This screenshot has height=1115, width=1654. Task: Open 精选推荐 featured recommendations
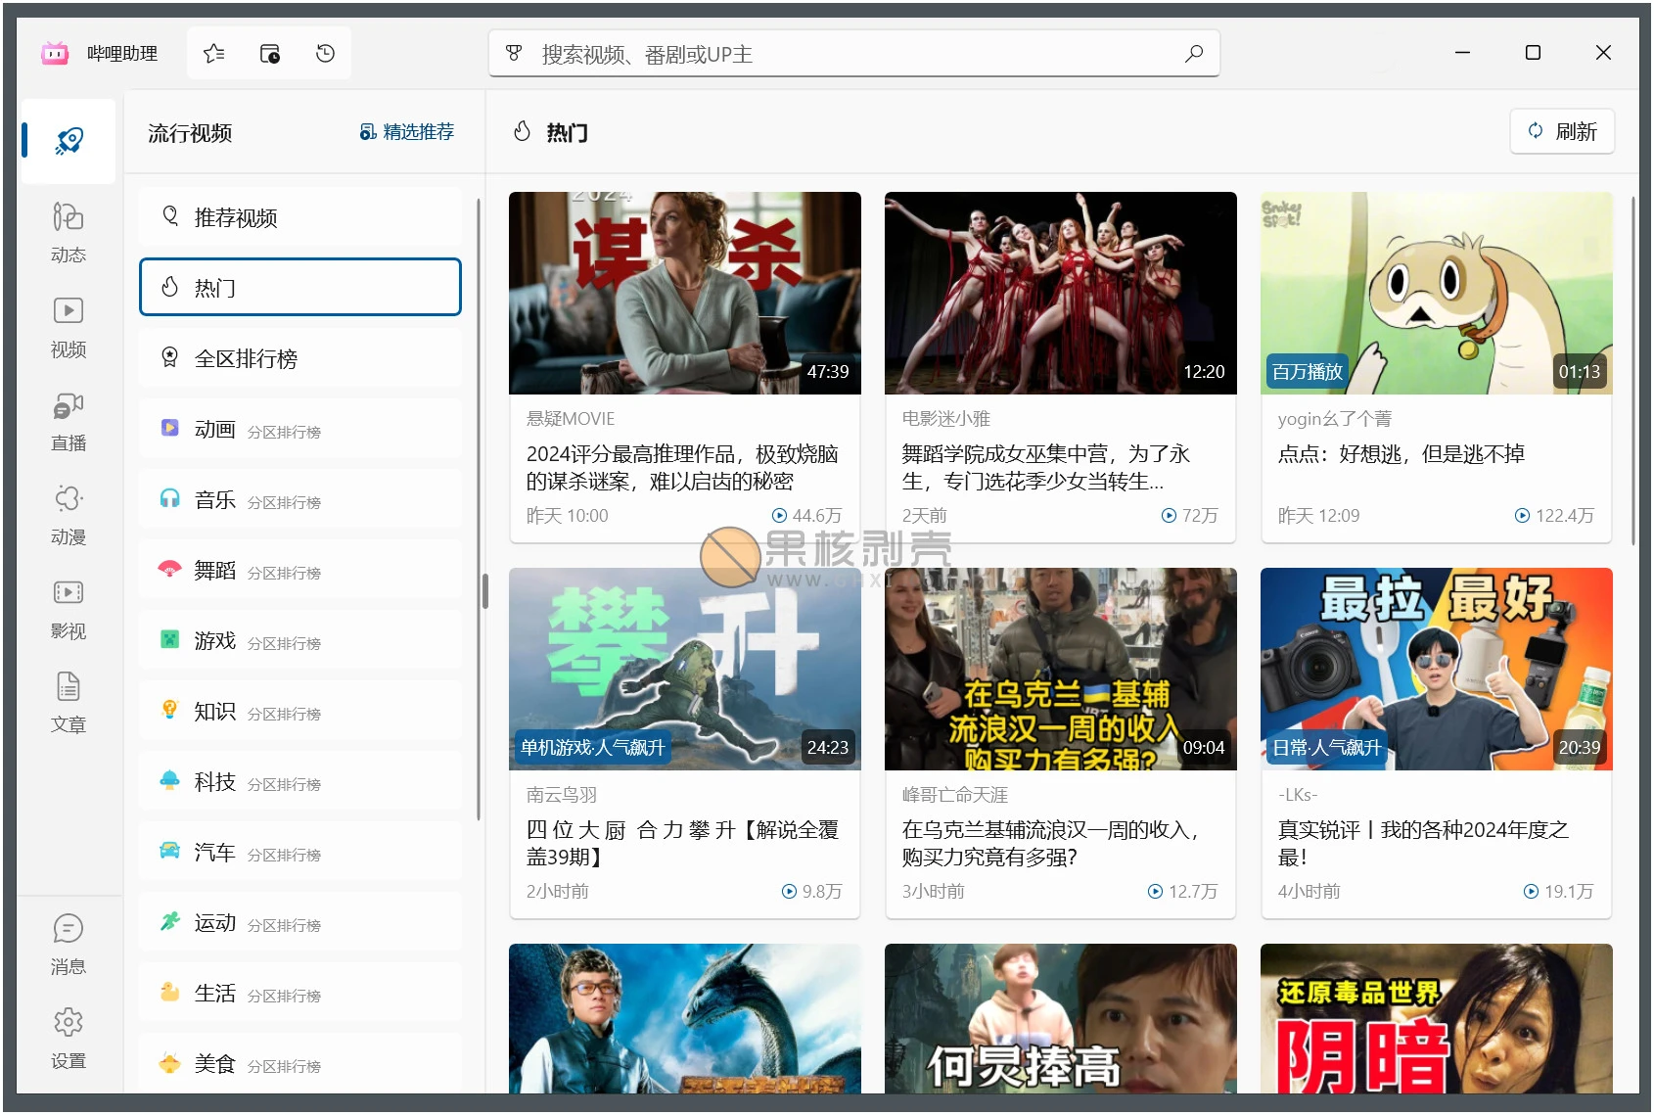(406, 132)
